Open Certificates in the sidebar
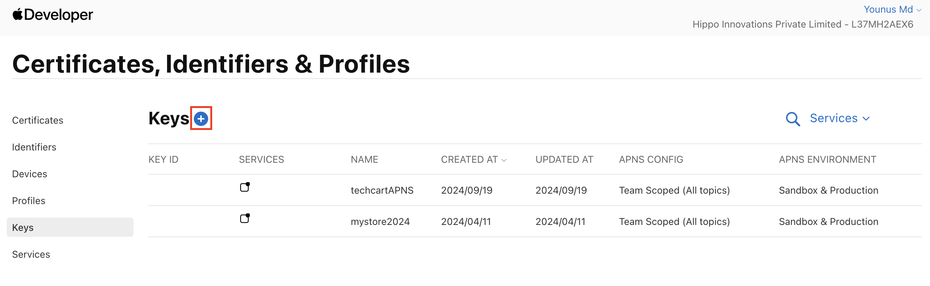The height and width of the screenshot is (286, 930). (38, 120)
